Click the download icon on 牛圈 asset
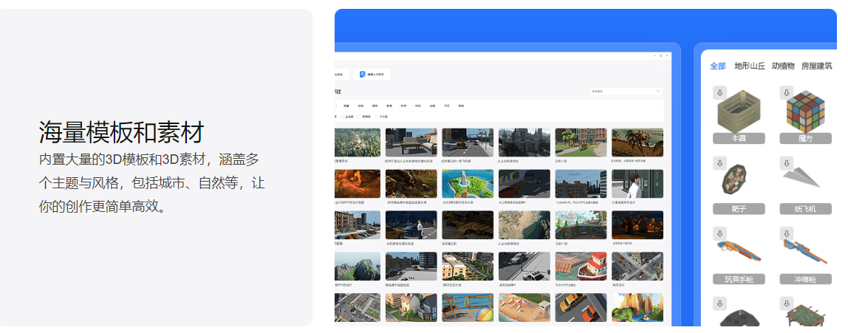 tap(719, 93)
